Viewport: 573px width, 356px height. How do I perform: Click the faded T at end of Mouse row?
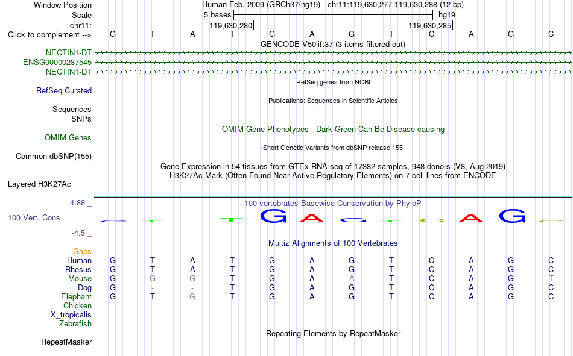(551, 278)
